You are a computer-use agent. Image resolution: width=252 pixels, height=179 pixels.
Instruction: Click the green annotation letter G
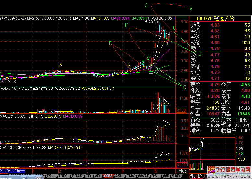[x=146, y=6]
